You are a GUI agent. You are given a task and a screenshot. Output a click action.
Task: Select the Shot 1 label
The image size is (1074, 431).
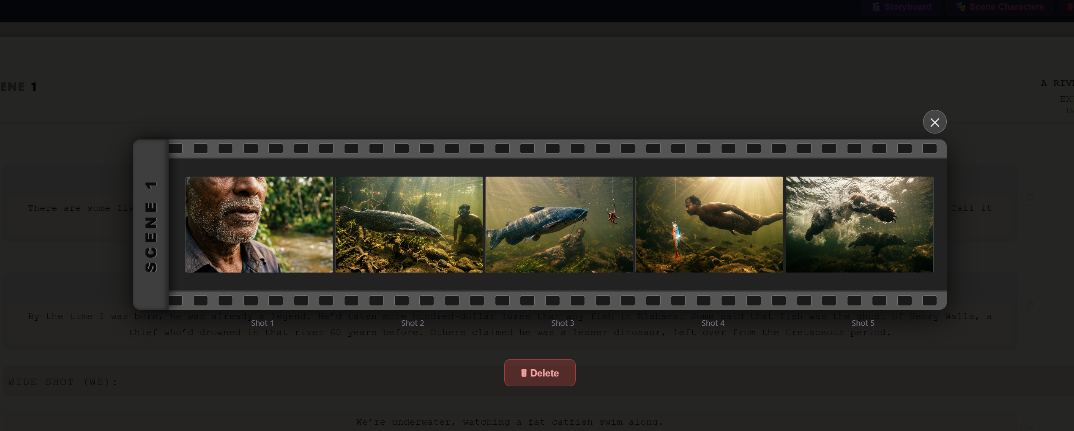[x=262, y=323]
